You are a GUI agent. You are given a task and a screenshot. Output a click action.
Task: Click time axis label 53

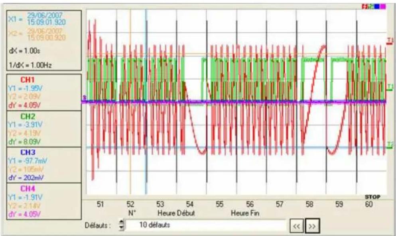(160, 204)
